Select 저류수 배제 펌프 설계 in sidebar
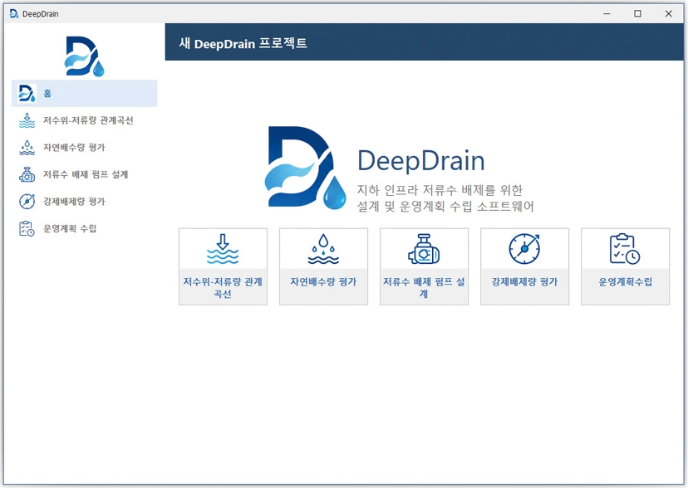The image size is (688, 488). click(84, 174)
